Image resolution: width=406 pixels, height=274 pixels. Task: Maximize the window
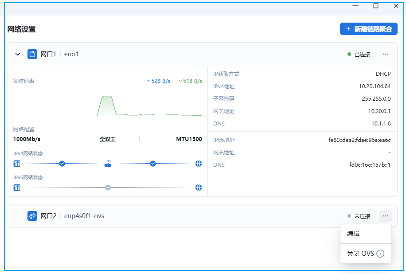376,6
